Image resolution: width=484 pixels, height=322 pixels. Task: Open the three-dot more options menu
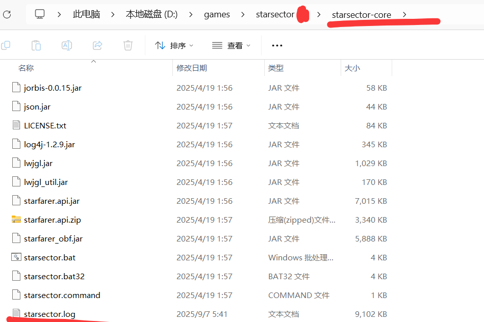(x=277, y=45)
